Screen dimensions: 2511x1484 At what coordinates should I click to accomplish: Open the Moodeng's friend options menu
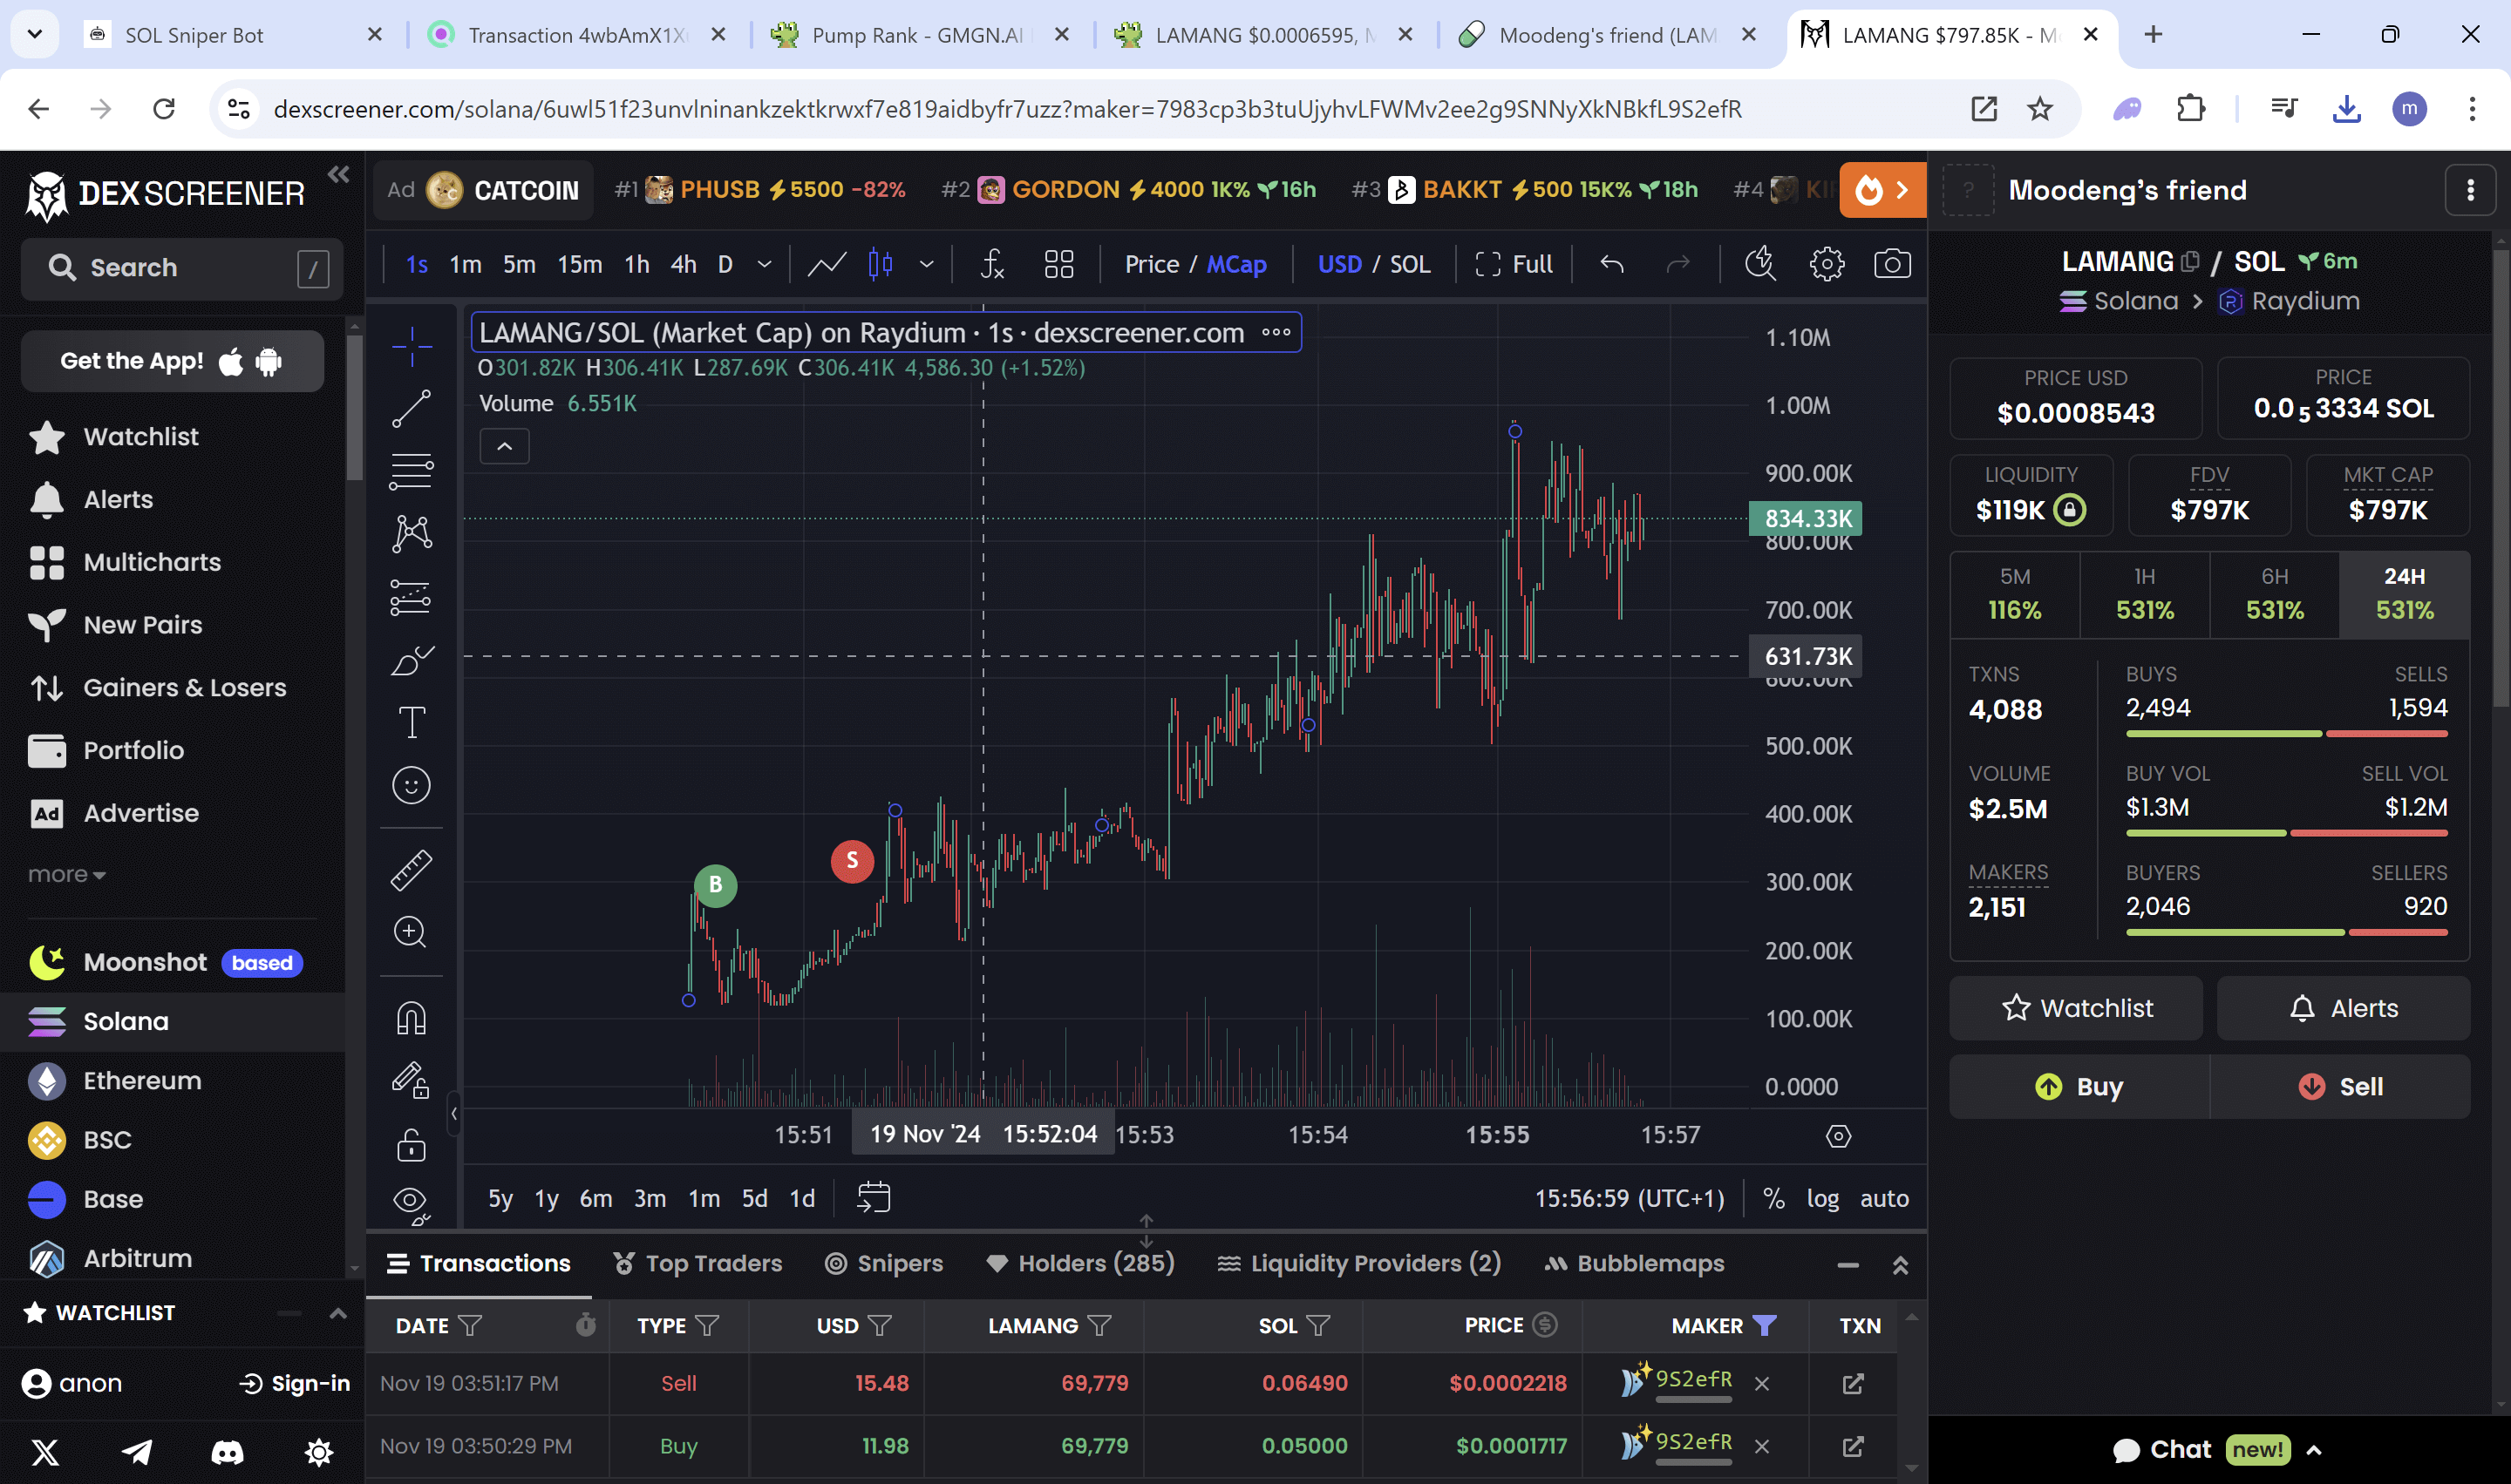coord(2470,190)
